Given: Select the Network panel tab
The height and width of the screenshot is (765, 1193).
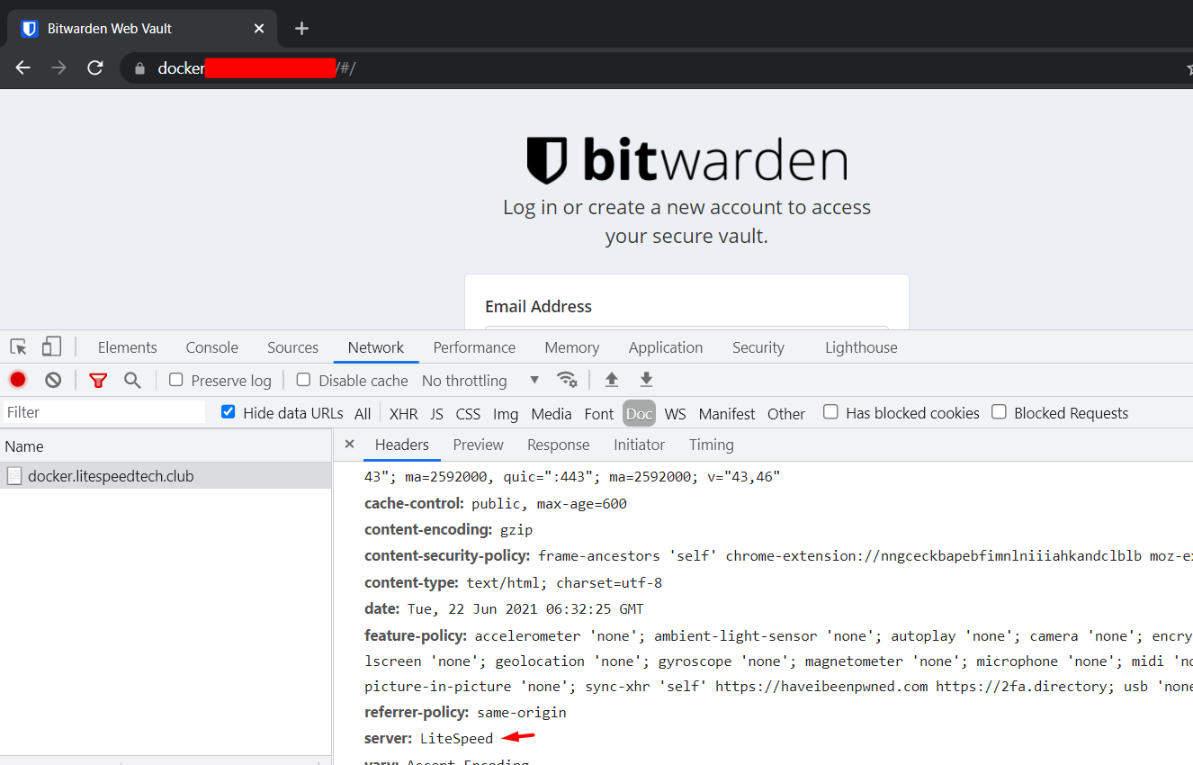Looking at the screenshot, I should [376, 347].
